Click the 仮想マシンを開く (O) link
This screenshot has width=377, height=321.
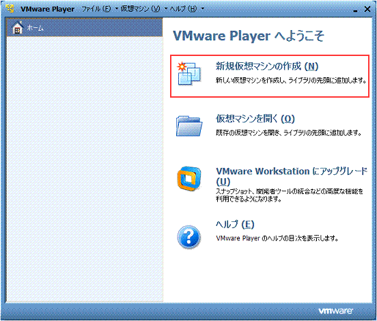pos(255,119)
